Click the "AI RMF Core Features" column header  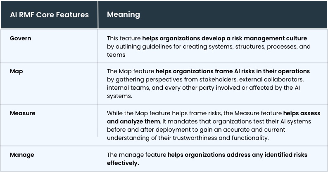[x=49, y=15]
